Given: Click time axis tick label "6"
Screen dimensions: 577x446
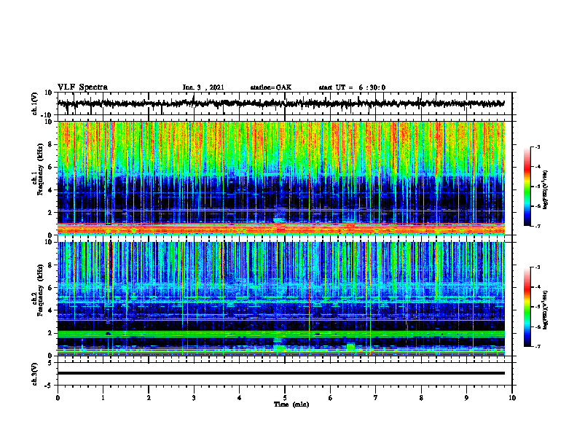Looking at the screenshot, I should click(331, 398).
